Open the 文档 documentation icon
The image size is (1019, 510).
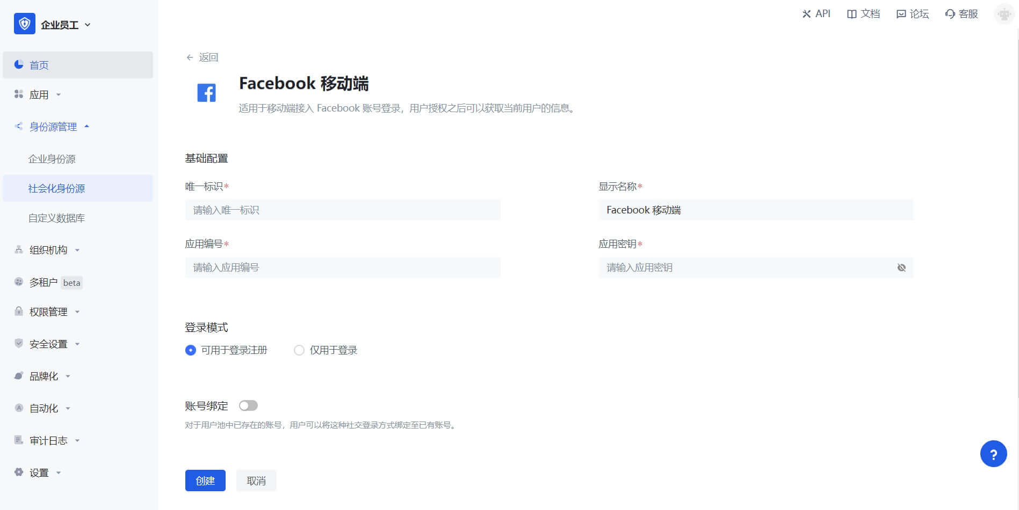(x=851, y=14)
